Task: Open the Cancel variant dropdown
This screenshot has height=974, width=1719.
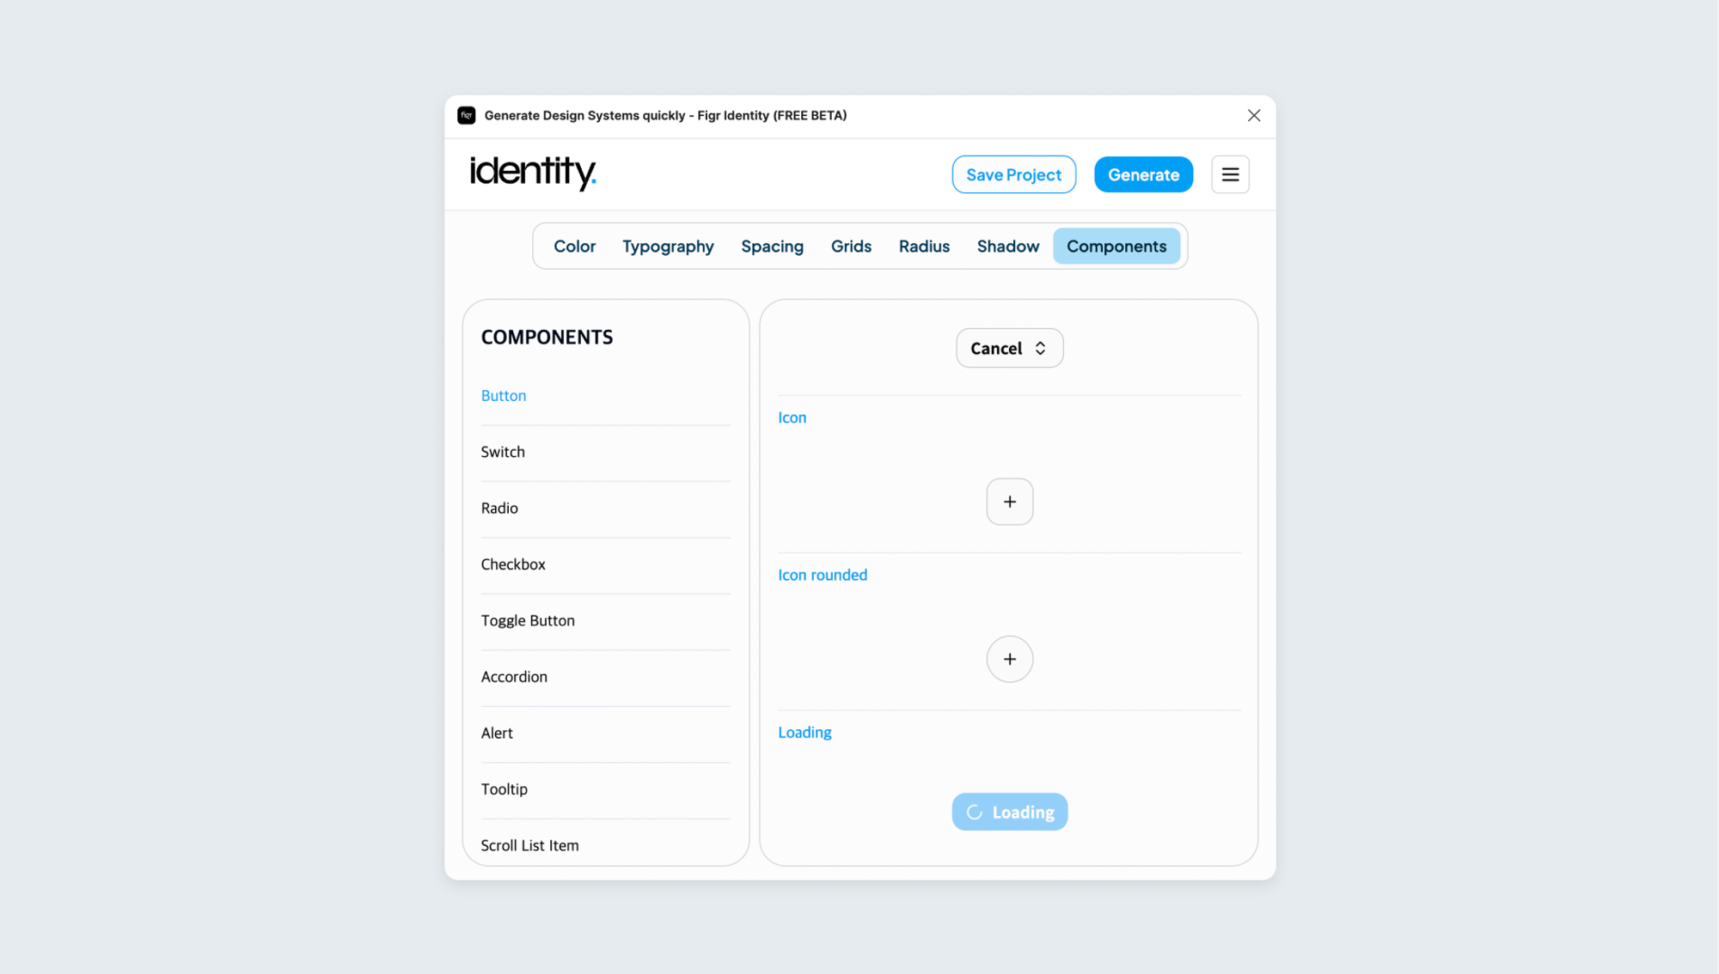Action: 1010,348
